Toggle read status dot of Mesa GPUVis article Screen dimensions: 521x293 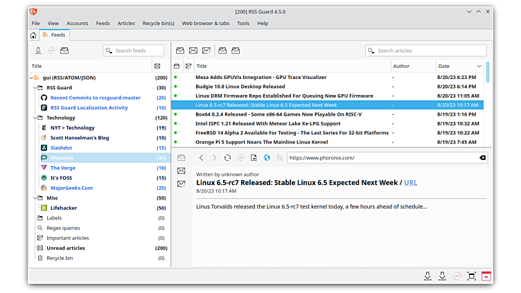pyautogui.click(x=176, y=77)
